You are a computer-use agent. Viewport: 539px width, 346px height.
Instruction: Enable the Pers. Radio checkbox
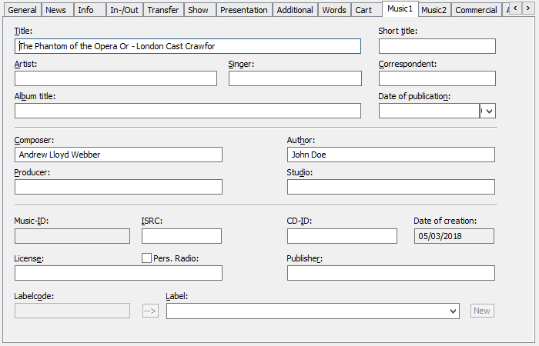(x=147, y=258)
